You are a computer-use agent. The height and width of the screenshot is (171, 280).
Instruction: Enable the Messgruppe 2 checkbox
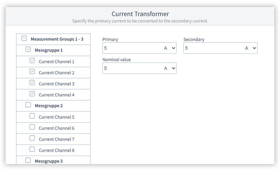pos(28,105)
